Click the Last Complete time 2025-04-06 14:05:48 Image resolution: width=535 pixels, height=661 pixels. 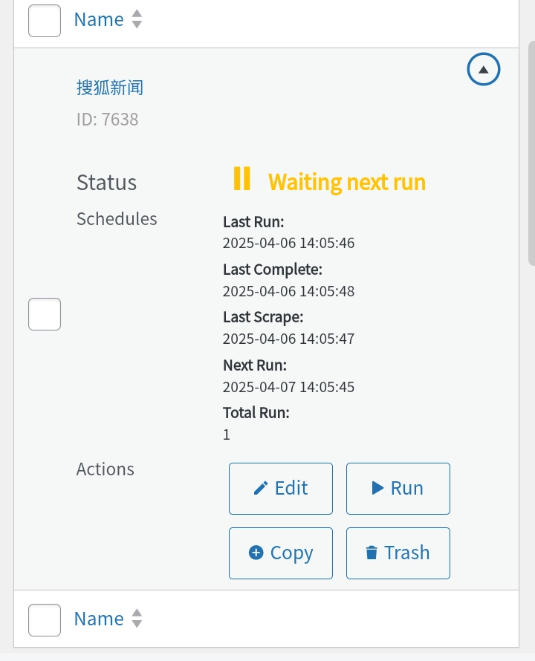click(x=288, y=291)
